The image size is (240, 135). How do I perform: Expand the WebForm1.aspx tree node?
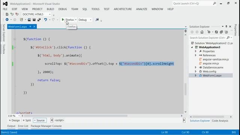click(x=195, y=75)
